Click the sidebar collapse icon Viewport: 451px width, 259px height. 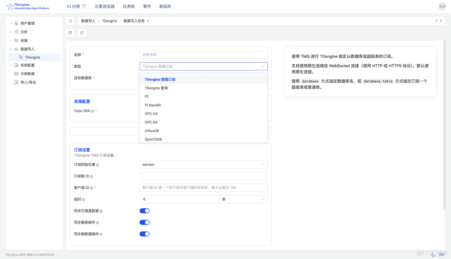(70, 21)
